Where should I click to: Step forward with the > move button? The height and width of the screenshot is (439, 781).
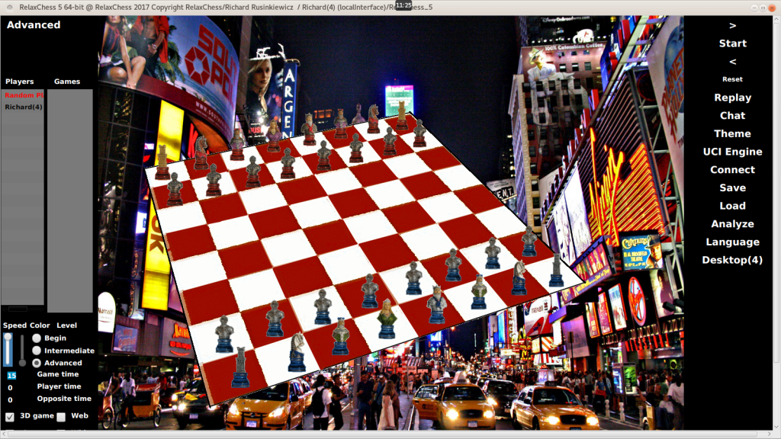[x=733, y=26]
